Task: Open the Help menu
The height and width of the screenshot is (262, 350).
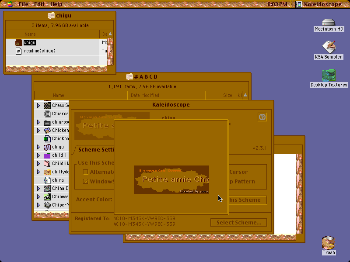Action: (56, 4)
